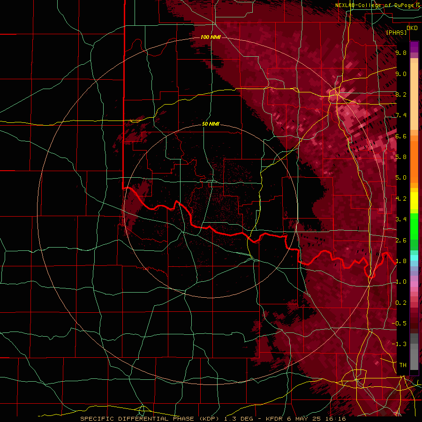This screenshot has width=422, height=422.
Task: Click the 5.8 value on the scale
Action: (x=401, y=157)
